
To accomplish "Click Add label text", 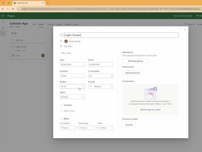I will tap(68, 46).
